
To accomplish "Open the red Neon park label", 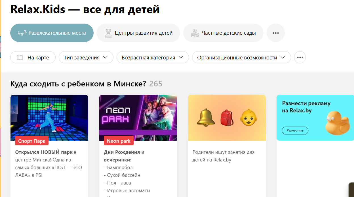I will 119,141.
